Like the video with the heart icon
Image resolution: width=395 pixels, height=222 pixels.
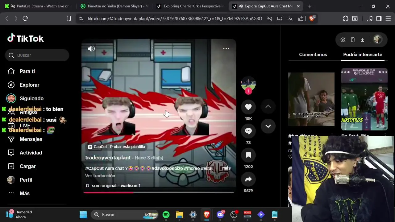[248, 107]
